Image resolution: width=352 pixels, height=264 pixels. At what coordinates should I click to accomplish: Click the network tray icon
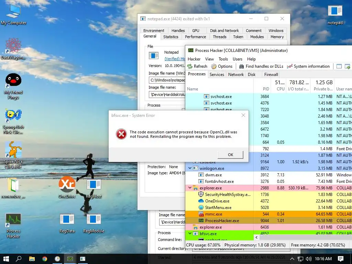pos(300,259)
